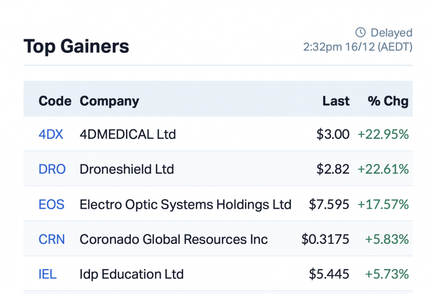Open the IEL stock code link
431x294 pixels.
click(x=47, y=274)
